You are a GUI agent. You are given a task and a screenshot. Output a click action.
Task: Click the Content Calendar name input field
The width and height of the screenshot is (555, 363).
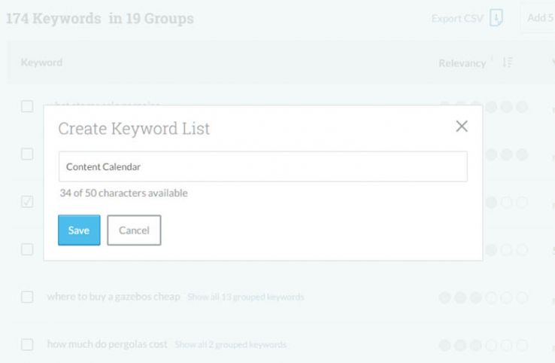pos(262,166)
